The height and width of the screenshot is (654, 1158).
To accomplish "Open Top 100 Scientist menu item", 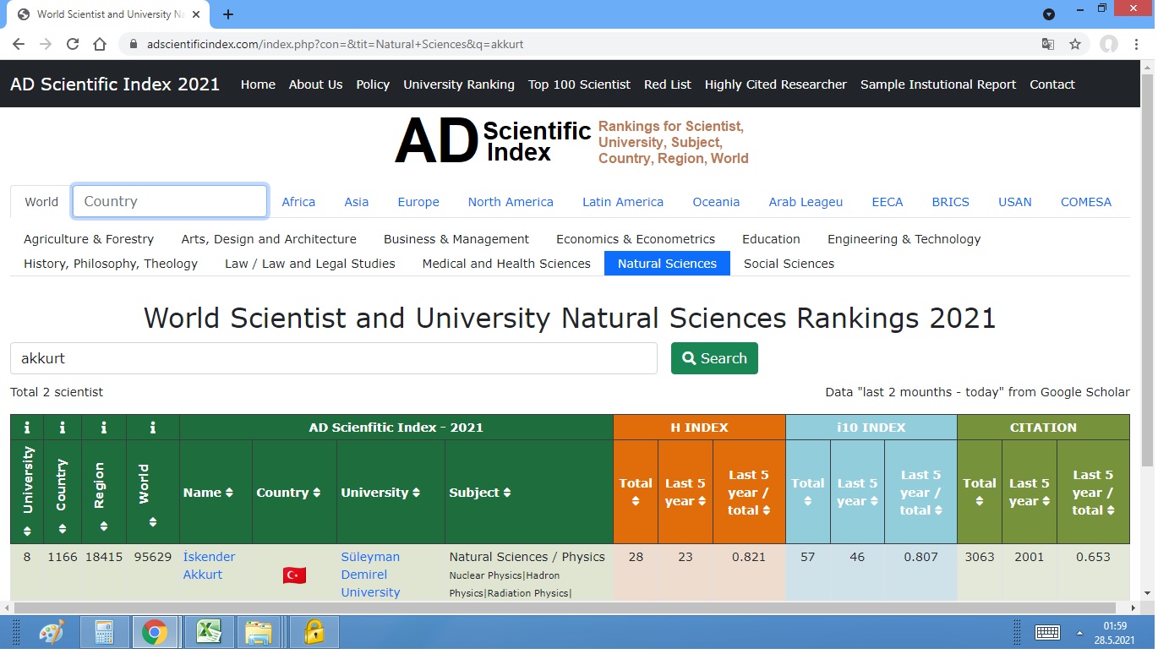I will pos(579,84).
